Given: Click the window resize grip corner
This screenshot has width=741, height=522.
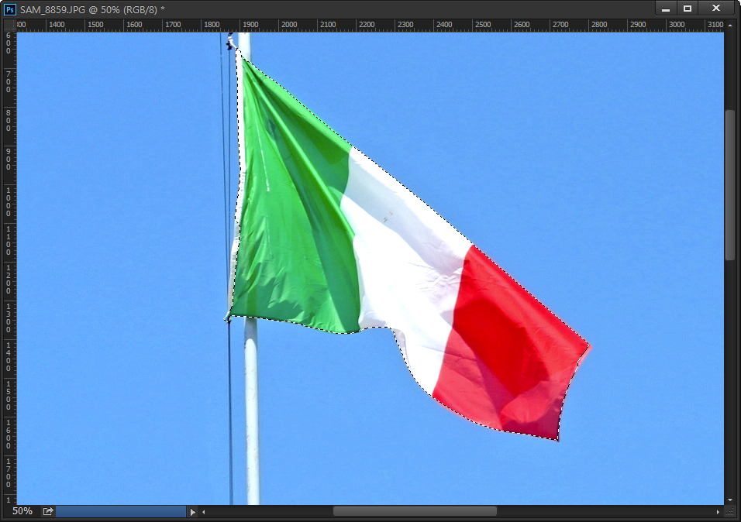Looking at the screenshot, I should [729, 511].
